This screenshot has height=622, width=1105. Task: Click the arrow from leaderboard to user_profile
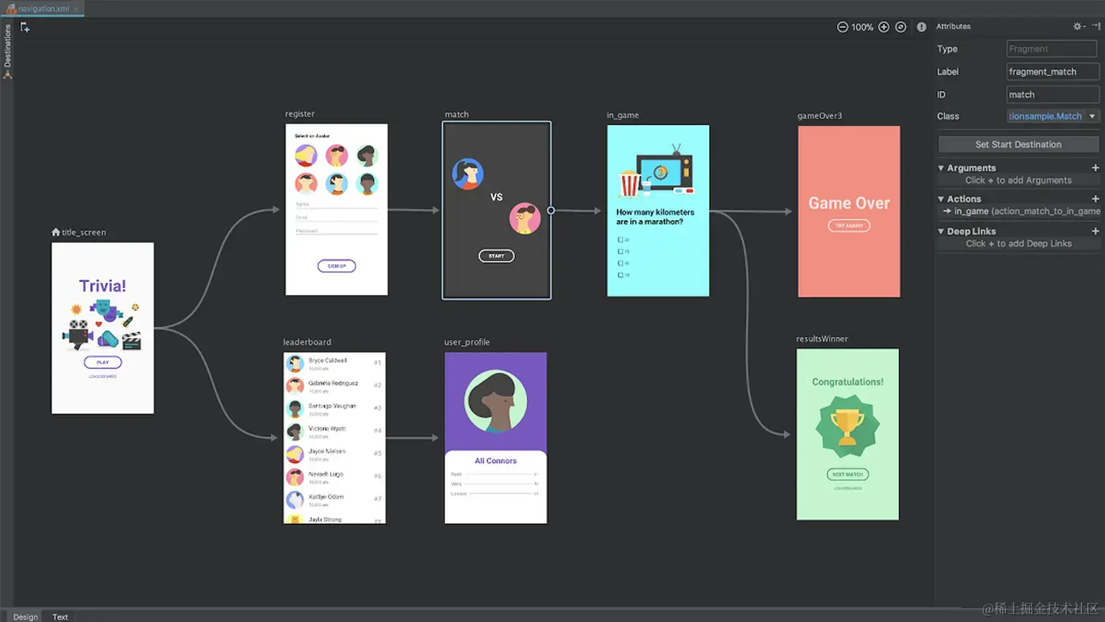tap(412, 438)
